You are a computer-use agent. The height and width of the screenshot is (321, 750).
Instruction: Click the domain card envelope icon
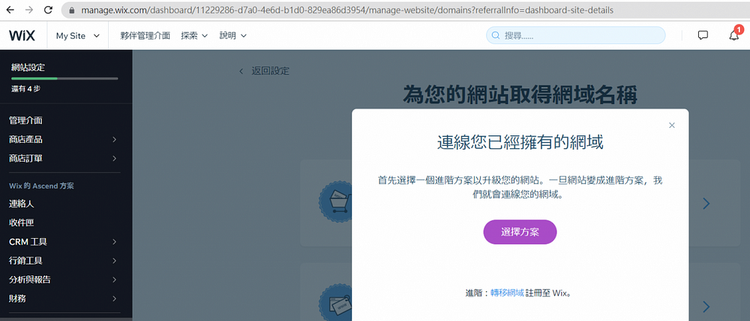pyautogui.click(x=336, y=303)
